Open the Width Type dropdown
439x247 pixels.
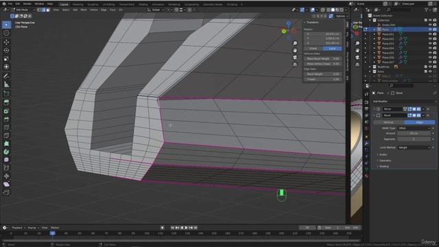[414, 128]
